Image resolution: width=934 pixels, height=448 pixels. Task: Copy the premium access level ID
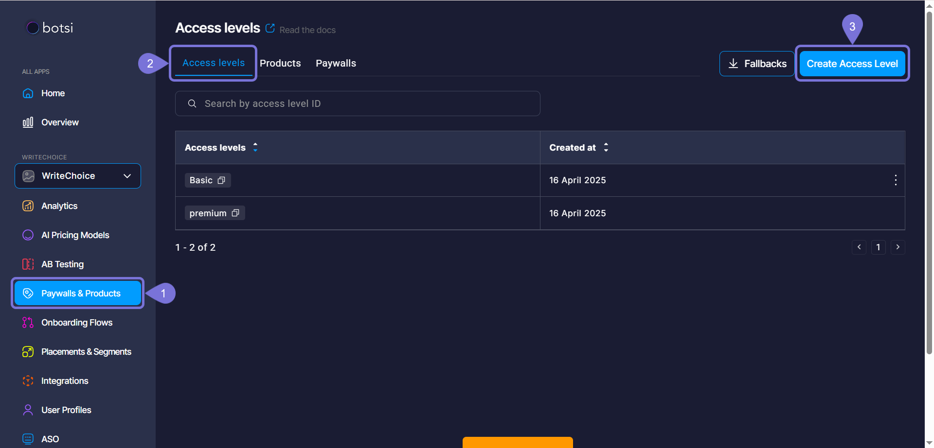(235, 213)
